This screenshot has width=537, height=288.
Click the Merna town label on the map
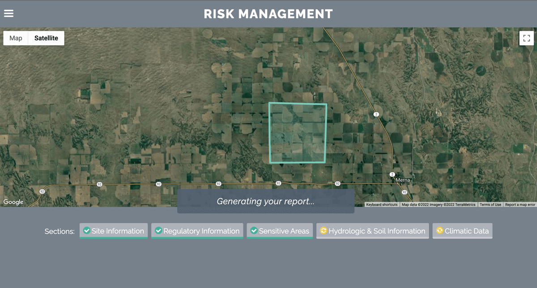click(402, 180)
